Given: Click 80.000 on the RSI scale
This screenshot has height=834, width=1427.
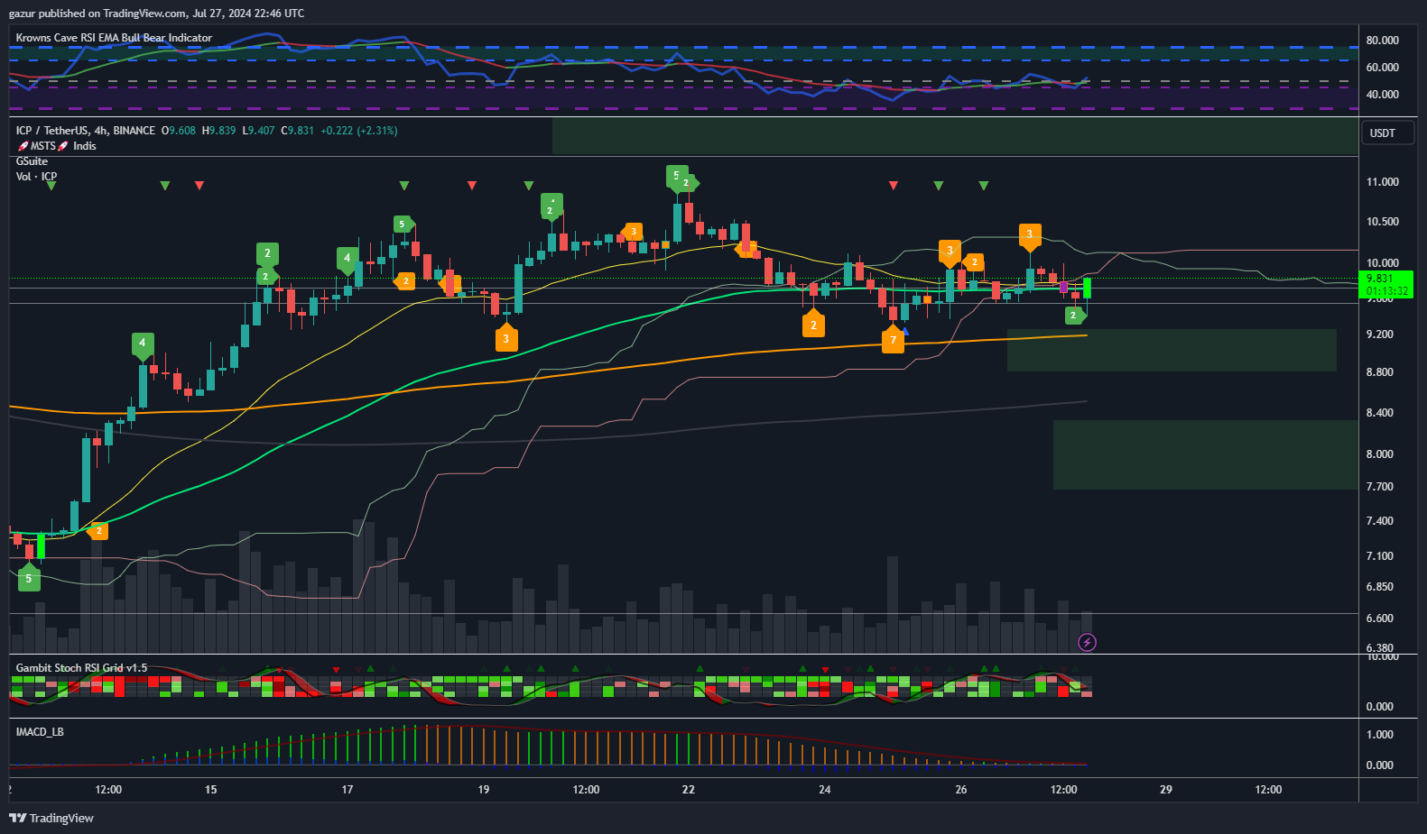Looking at the screenshot, I should [x=1382, y=41].
